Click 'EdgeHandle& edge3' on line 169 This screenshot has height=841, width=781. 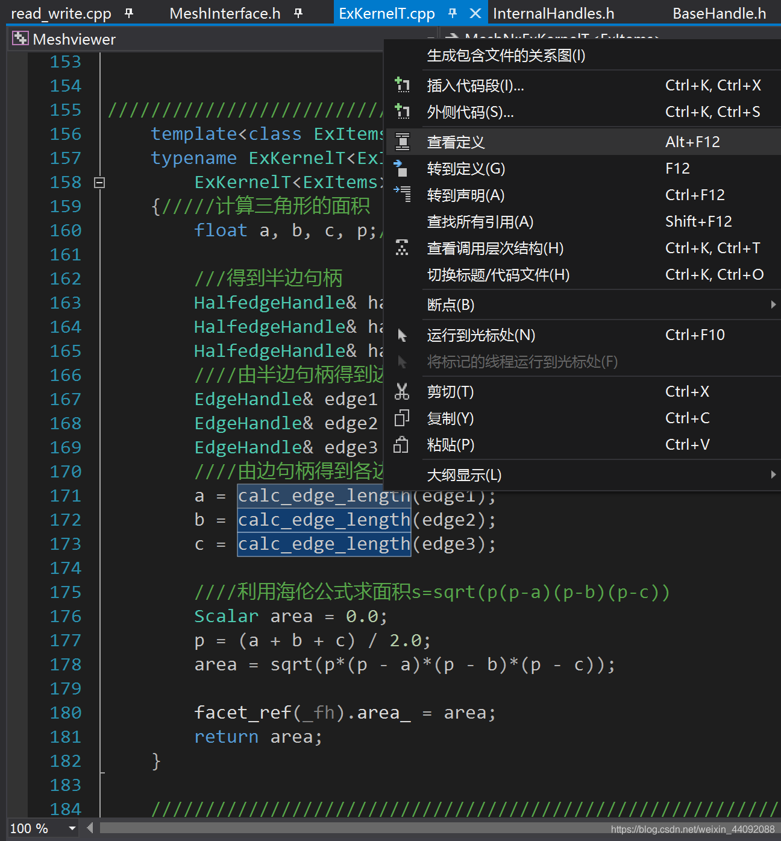[x=286, y=447]
